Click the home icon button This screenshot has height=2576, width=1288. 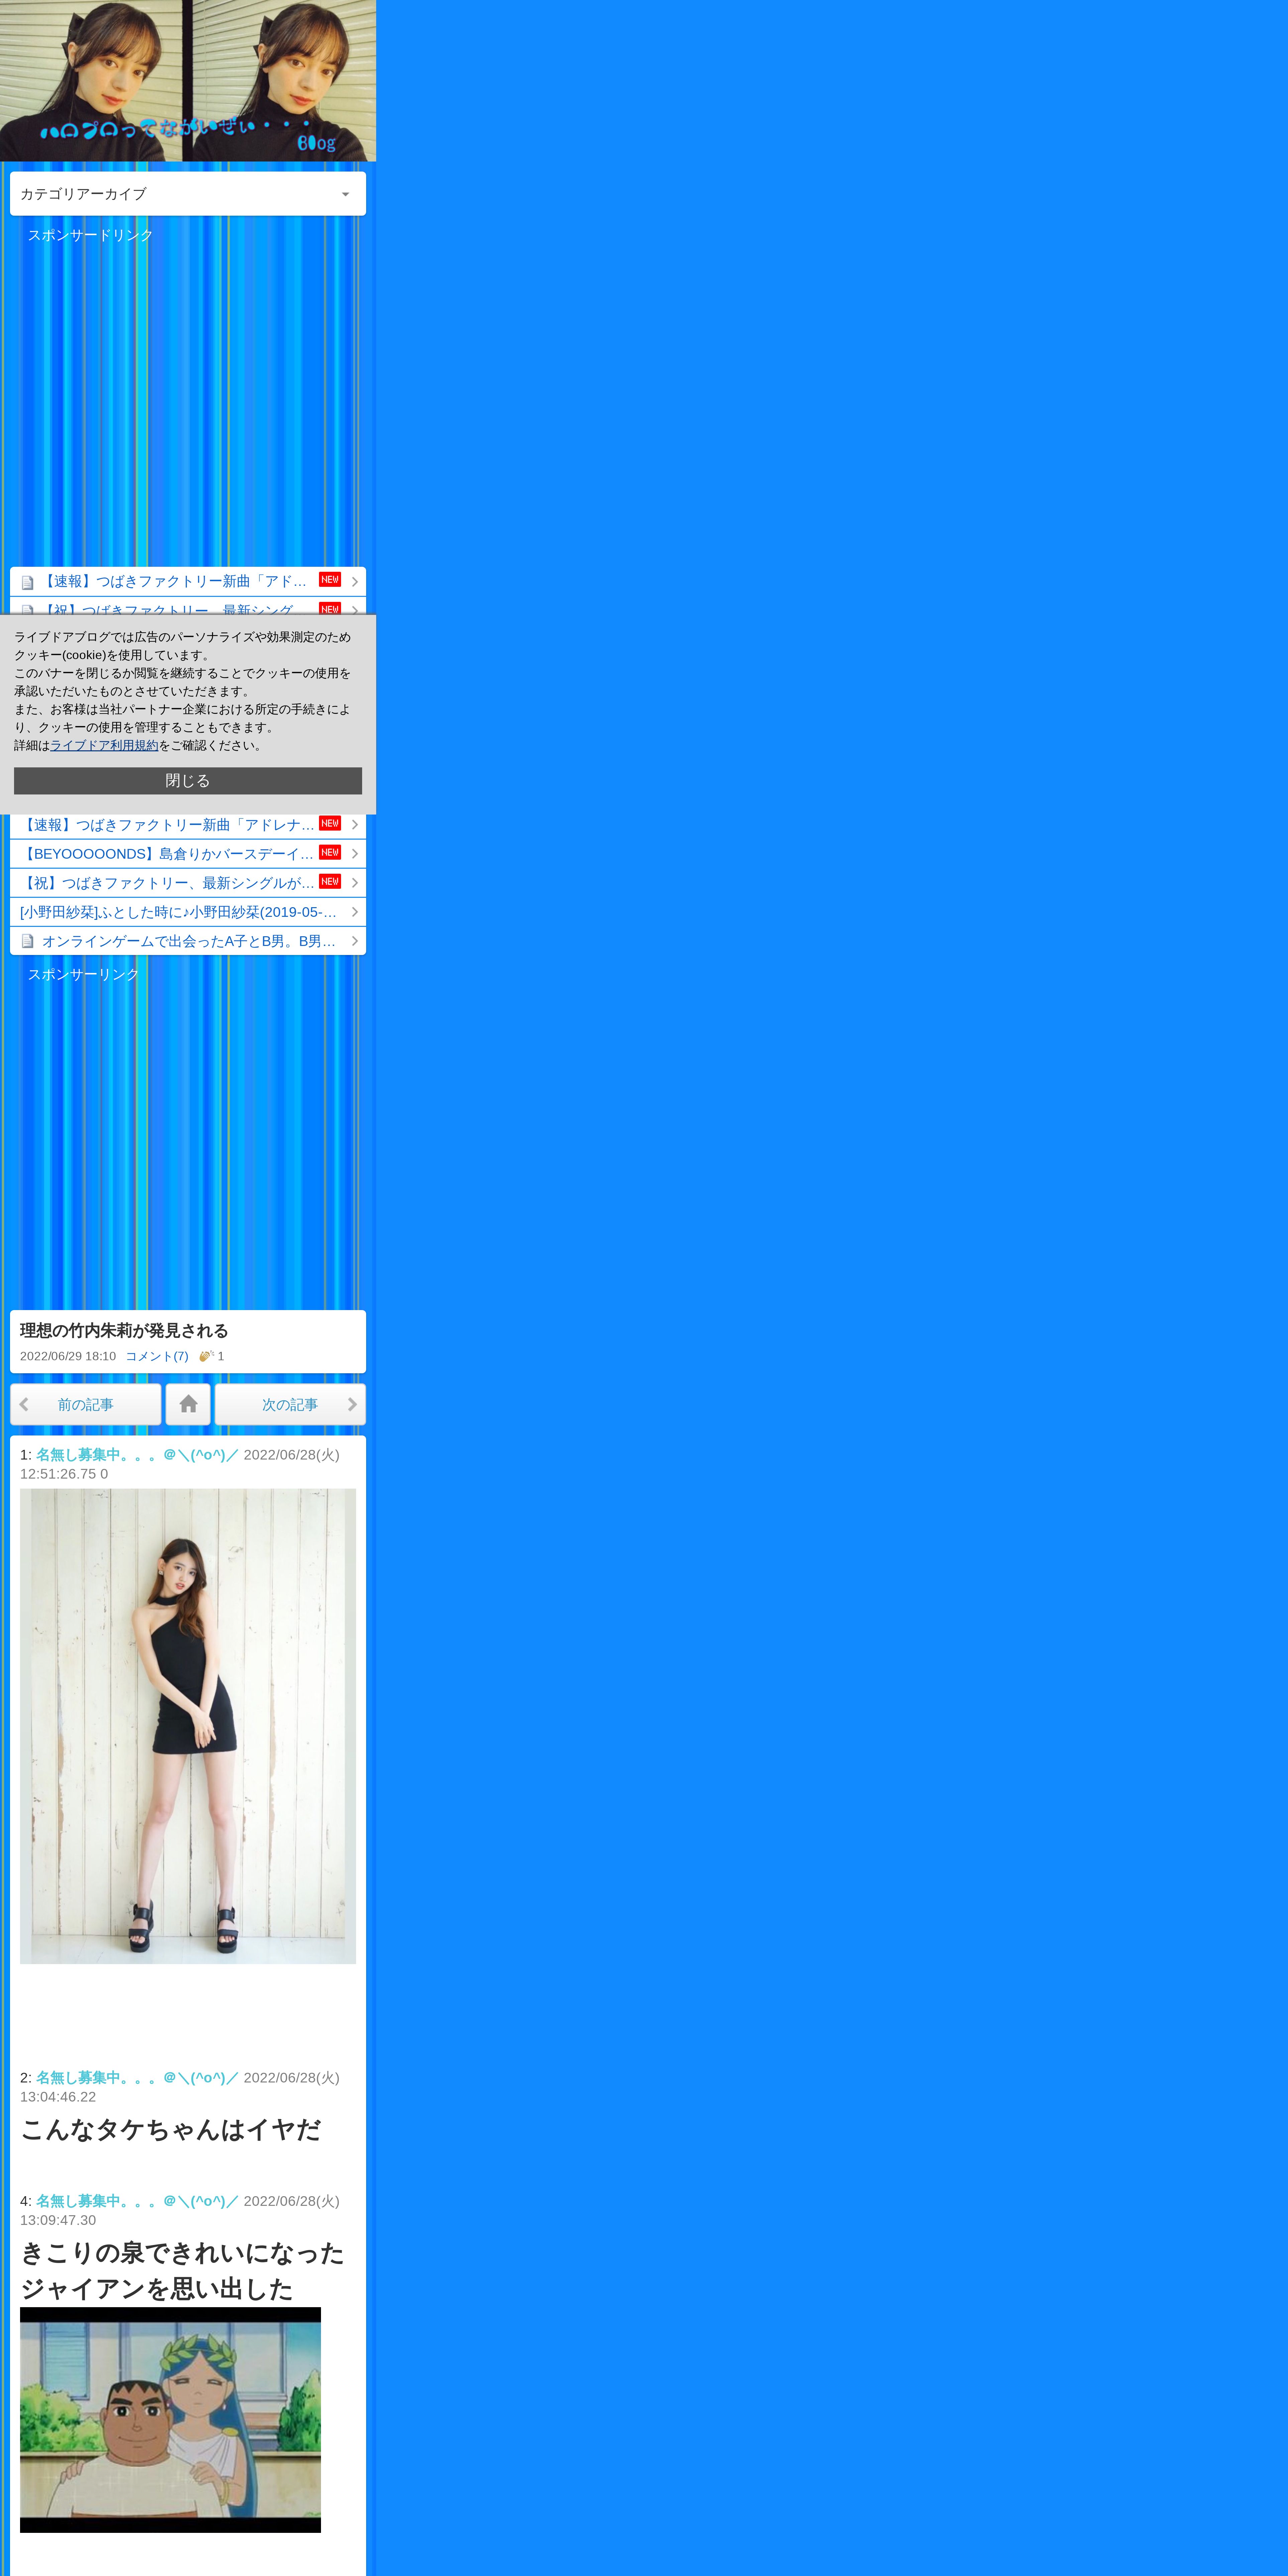188,1404
